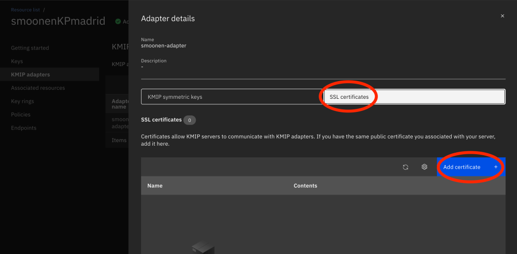The width and height of the screenshot is (517, 254).
Task: Select KMIP adapters sidebar item
Action: [30, 75]
